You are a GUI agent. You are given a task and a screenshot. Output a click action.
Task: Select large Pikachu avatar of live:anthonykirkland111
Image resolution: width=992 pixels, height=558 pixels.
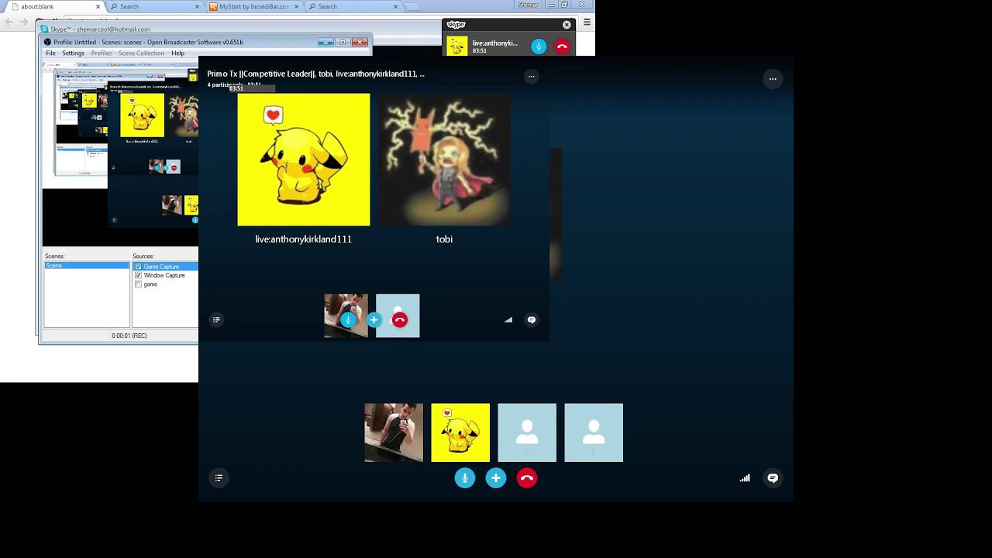(x=304, y=160)
